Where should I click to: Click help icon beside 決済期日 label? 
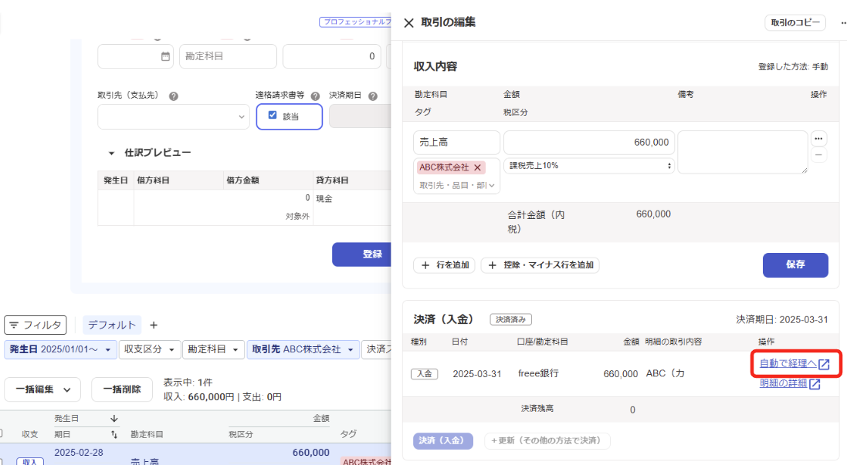[372, 96]
